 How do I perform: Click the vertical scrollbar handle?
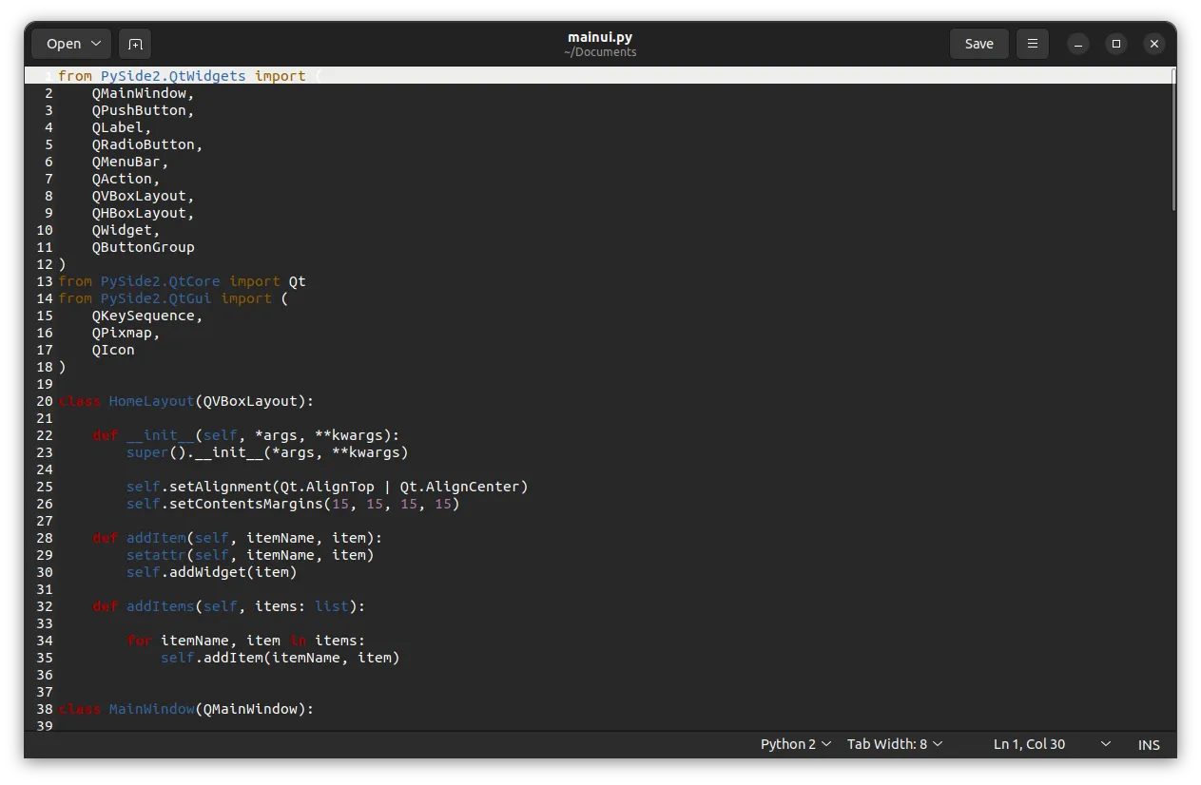point(1173,139)
